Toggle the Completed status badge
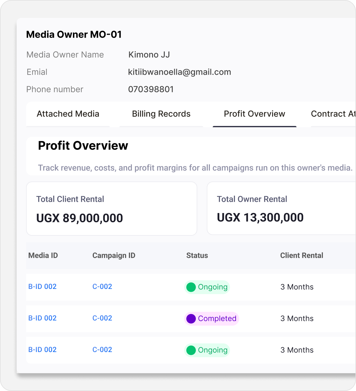Image resolution: width=356 pixels, height=391 pixels. (212, 319)
